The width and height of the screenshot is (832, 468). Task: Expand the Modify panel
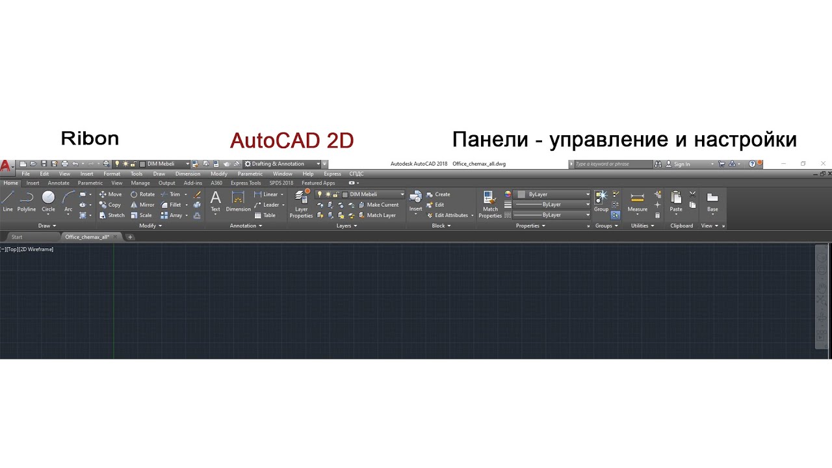[151, 226]
